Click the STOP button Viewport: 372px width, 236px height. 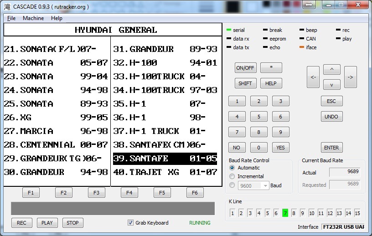pos(72,223)
